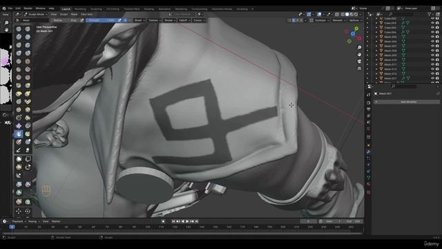Switch to the Sculpting workspace tab
The height and width of the screenshot is (249, 442).
(x=96, y=9)
